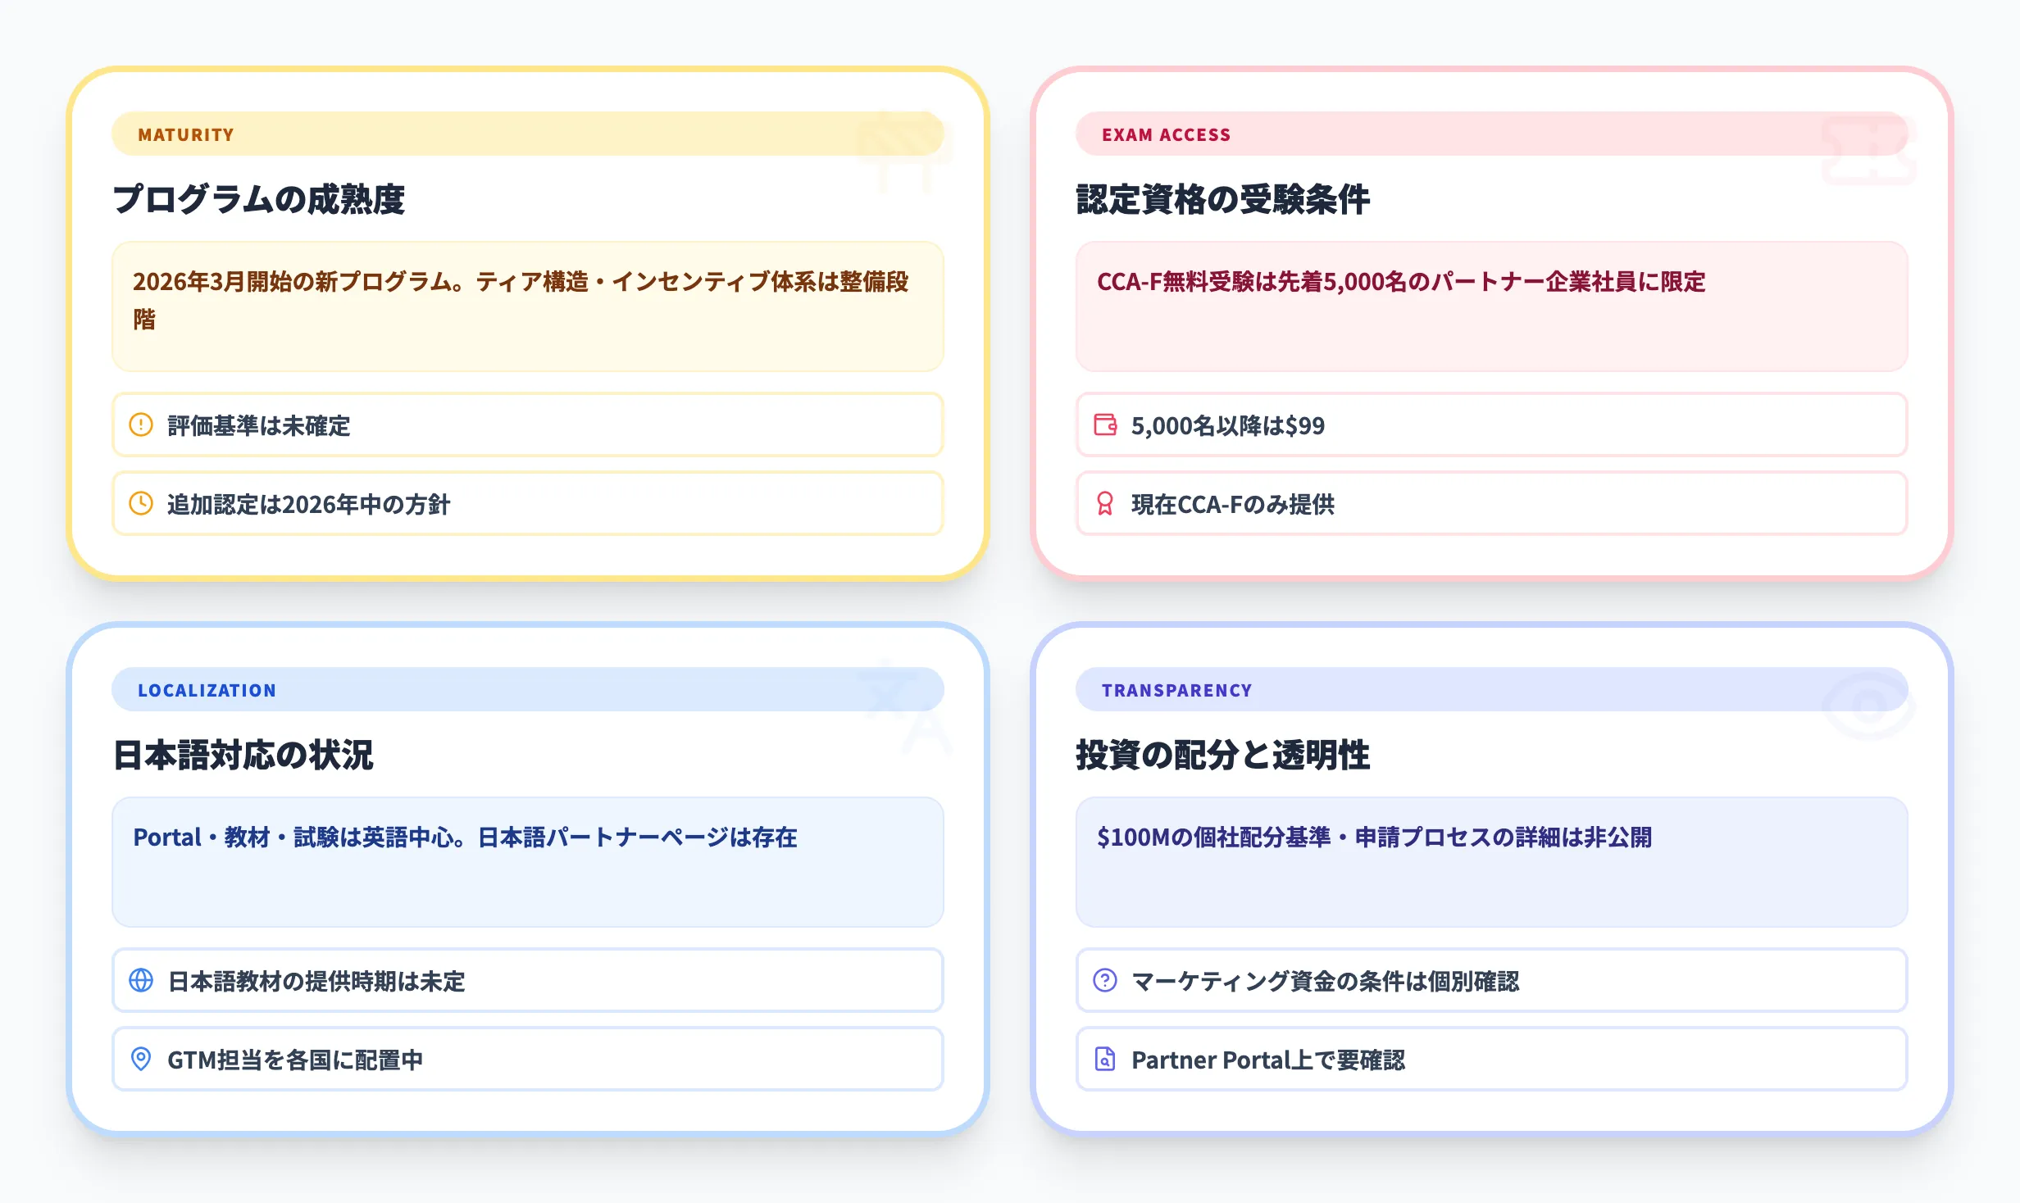Viewport: 2020px width, 1203px height.
Task: Select the MATURITY category label
Action: pos(185,134)
